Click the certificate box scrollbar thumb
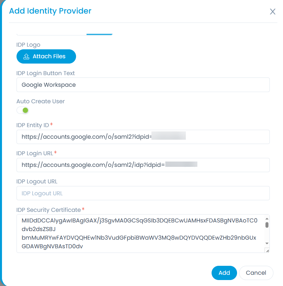This screenshot has height=286, width=283. 267,225
